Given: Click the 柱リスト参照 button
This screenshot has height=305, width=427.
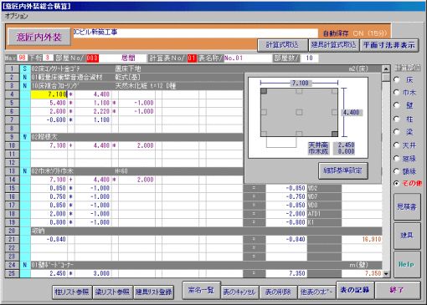Looking at the screenshot, I should pos(72,292).
